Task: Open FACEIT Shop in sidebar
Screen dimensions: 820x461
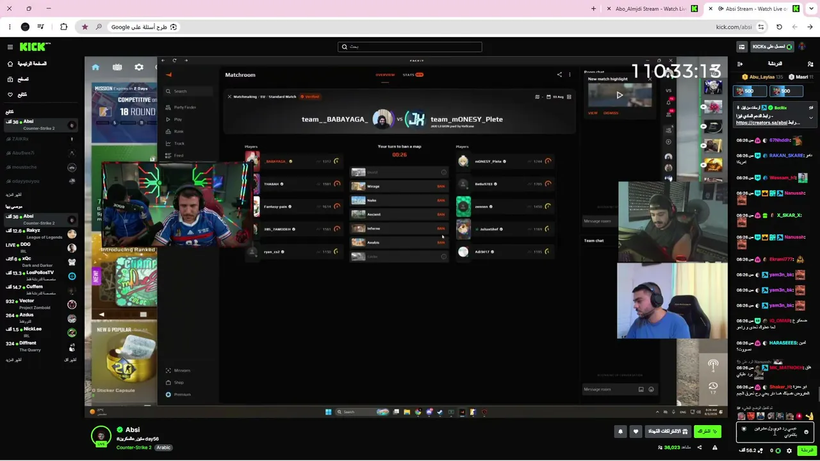Action: coord(175,383)
